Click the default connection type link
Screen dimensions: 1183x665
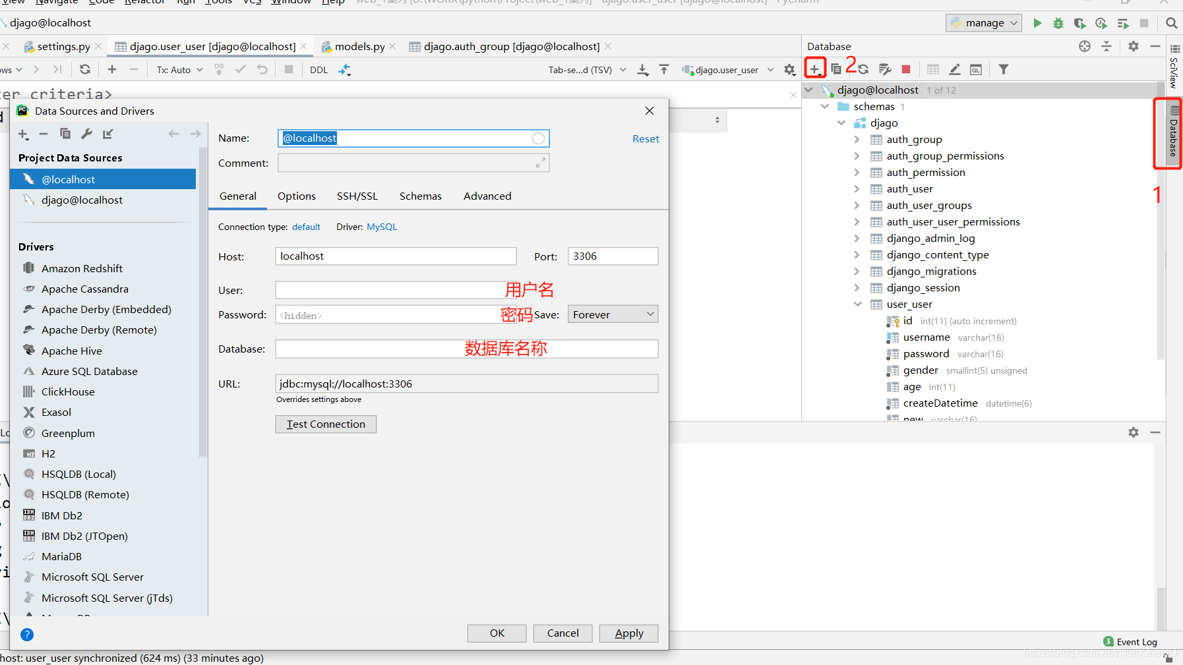tap(306, 227)
